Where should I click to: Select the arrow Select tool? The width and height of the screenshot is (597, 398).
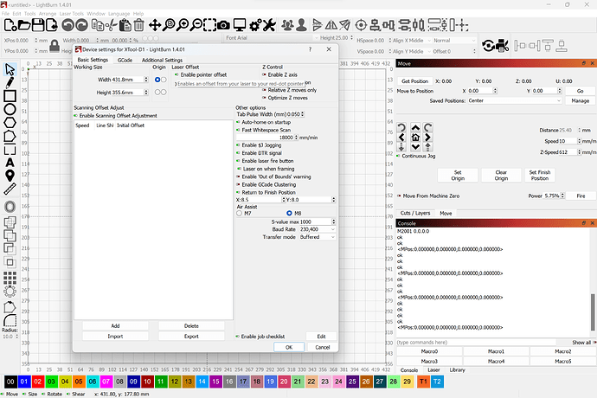[x=10, y=70]
